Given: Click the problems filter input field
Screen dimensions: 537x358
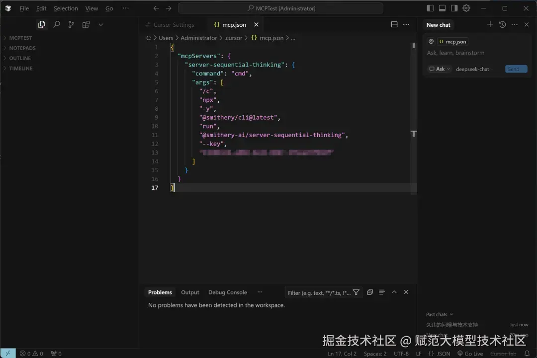Looking at the screenshot, I should coord(318,292).
